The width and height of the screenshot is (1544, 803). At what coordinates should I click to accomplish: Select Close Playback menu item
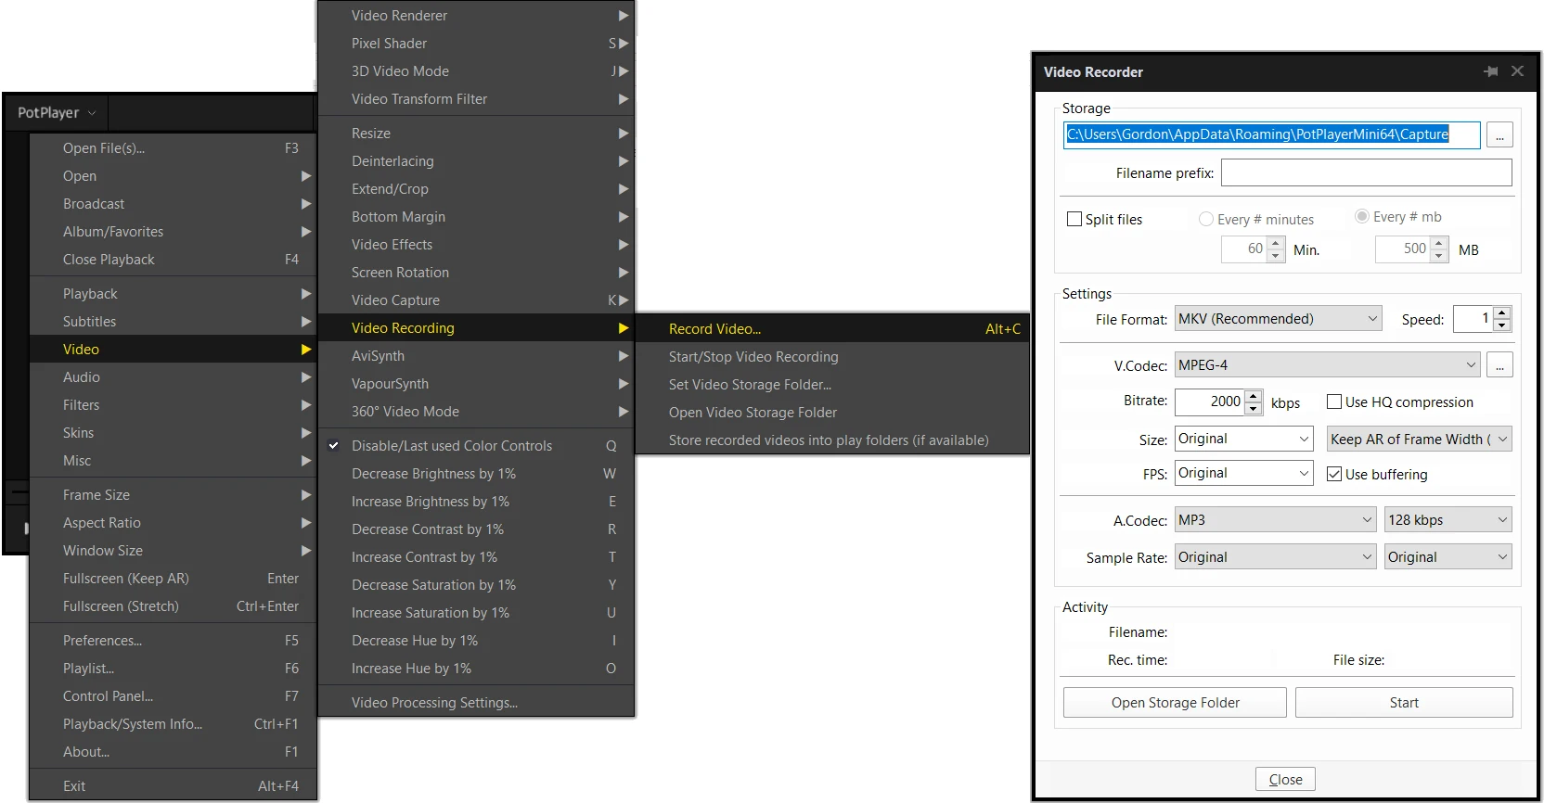click(x=174, y=260)
